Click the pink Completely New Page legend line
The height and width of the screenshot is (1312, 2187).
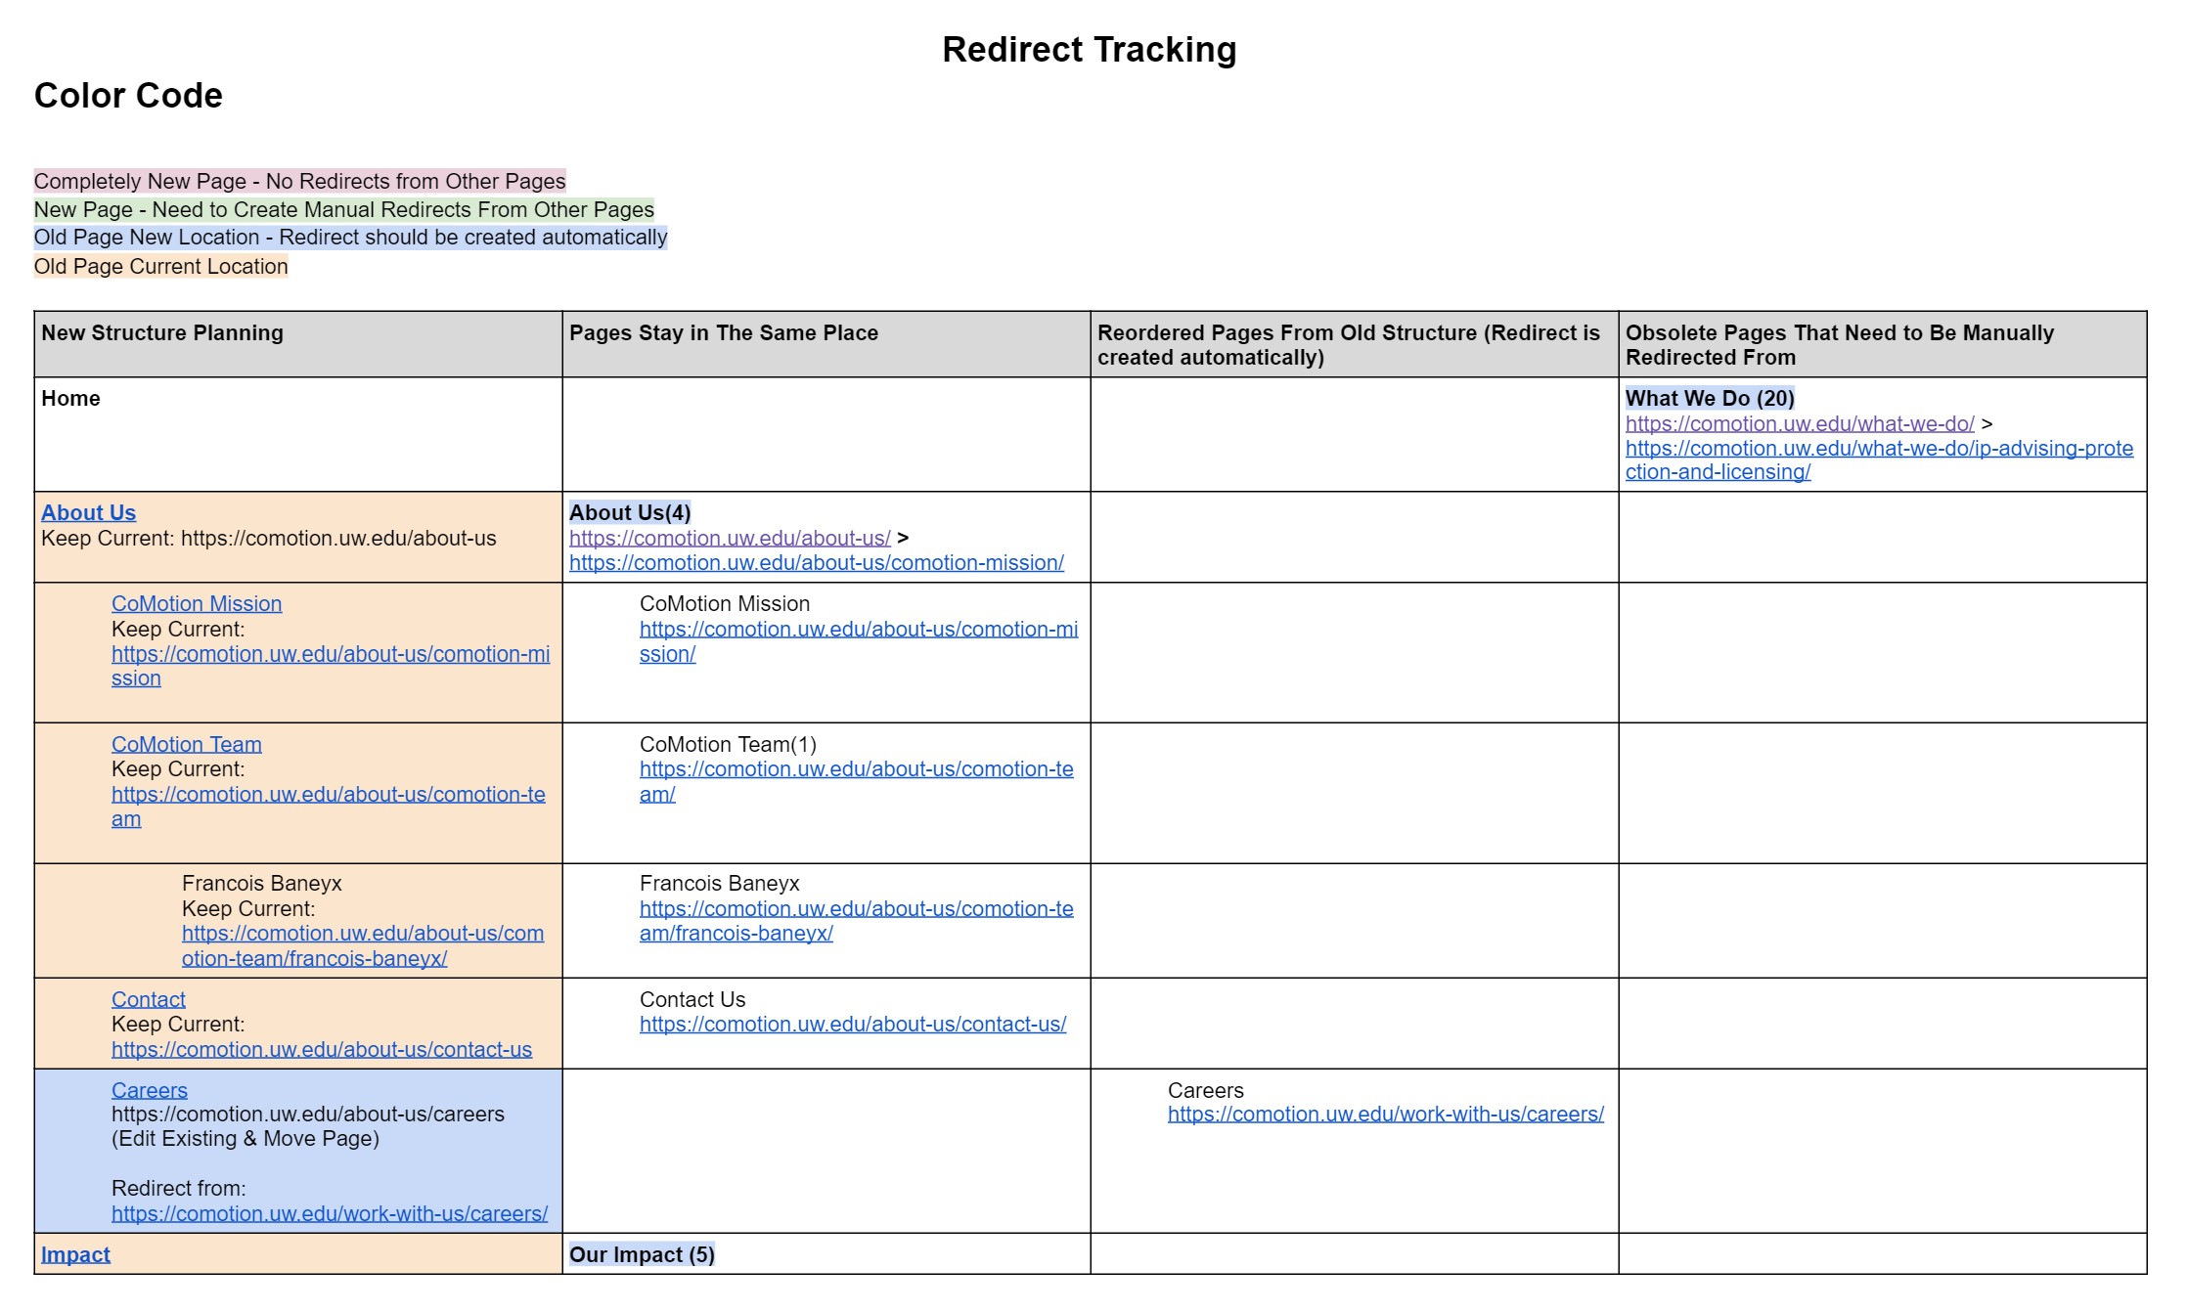click(300, 181)
